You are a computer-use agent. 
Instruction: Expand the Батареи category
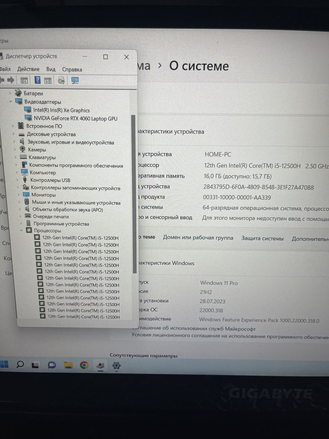pos(11,93)
